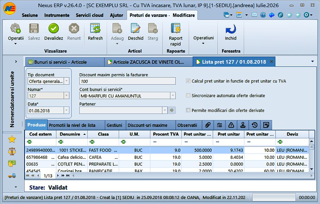Open the Operatiuni dropdown in ribbon

pos(204,40)
